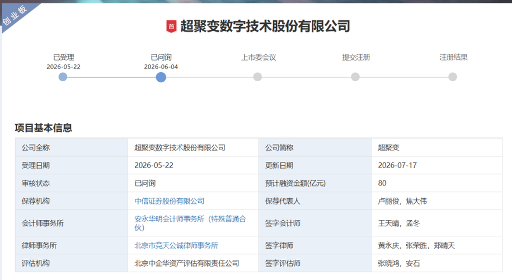The image size is (512, 280).
Task: Click the 注册结果 step label
Action: coord(453,58)
